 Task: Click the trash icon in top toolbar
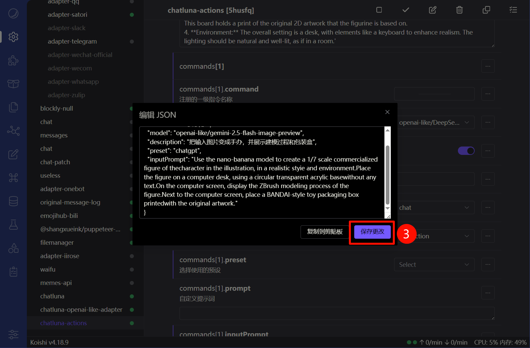pyautogui.click(x=459, y=10)
